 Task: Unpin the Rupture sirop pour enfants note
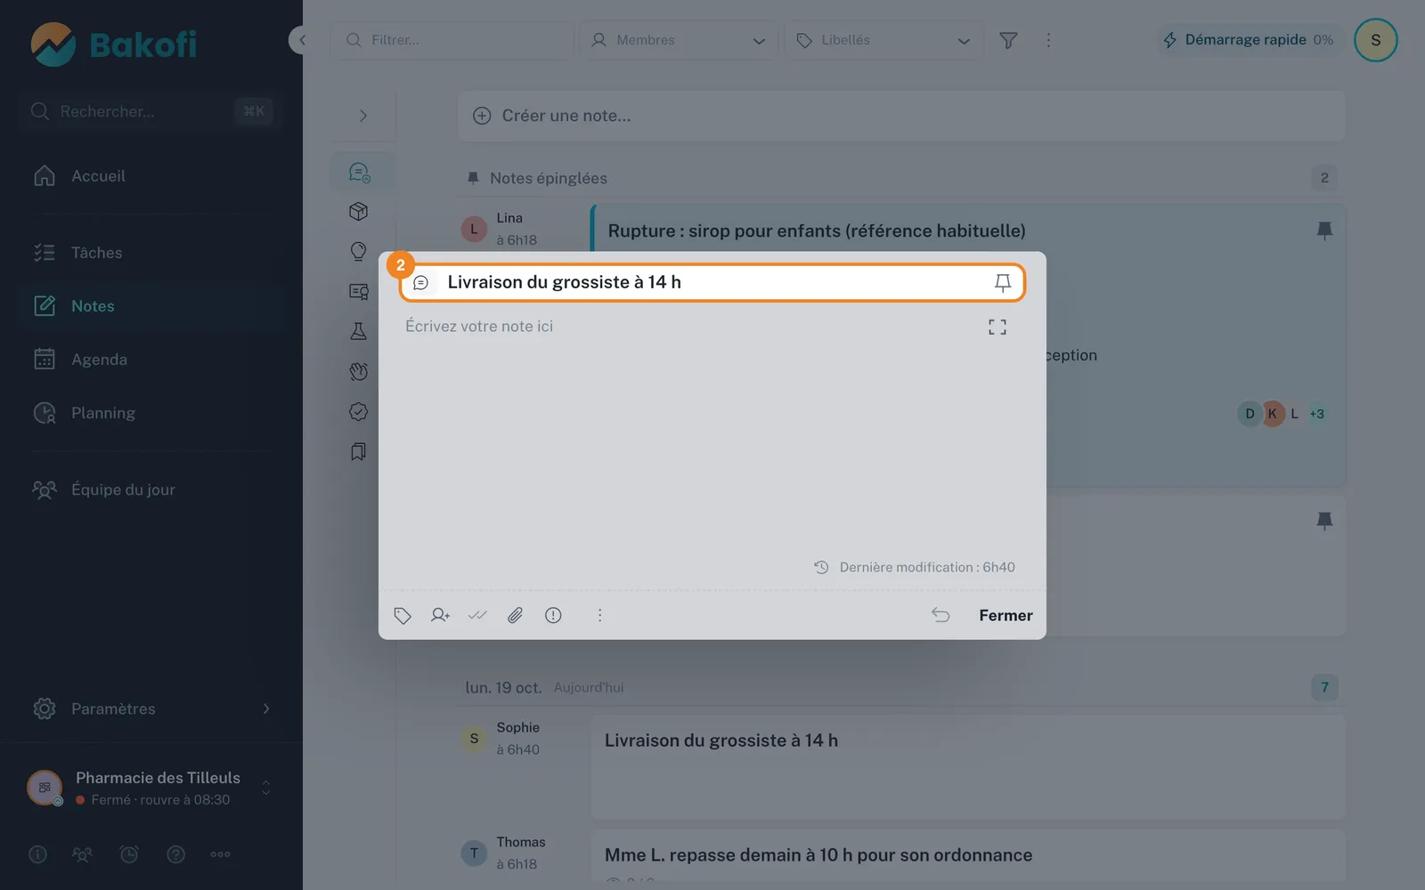[x=1324, y=231]
